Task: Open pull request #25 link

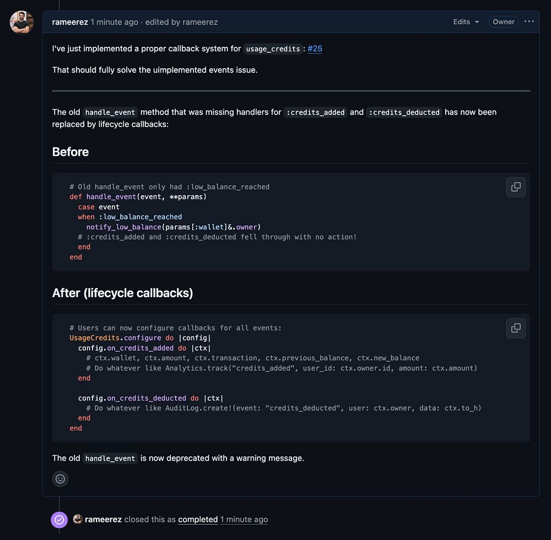Action: tap(315, 48)
